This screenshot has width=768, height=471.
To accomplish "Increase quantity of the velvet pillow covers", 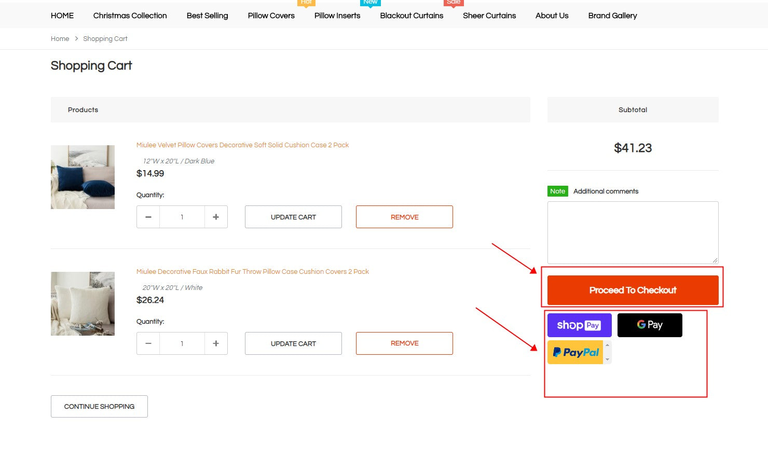I will point(216,217).
